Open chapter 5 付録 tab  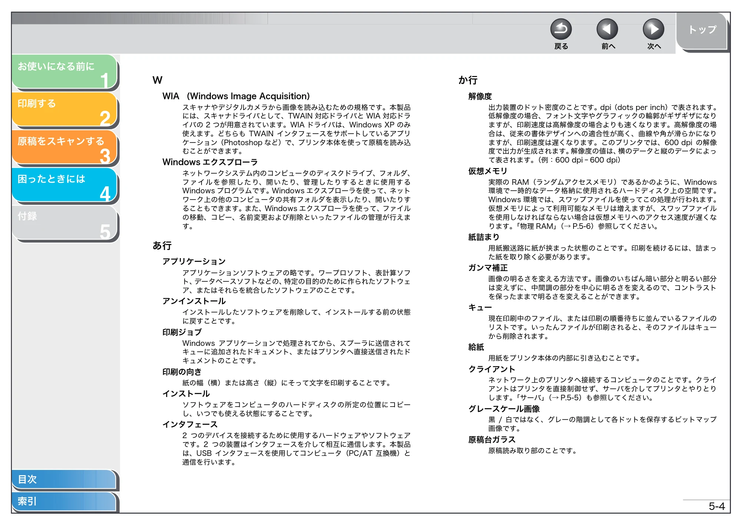(x=64, y=223)
